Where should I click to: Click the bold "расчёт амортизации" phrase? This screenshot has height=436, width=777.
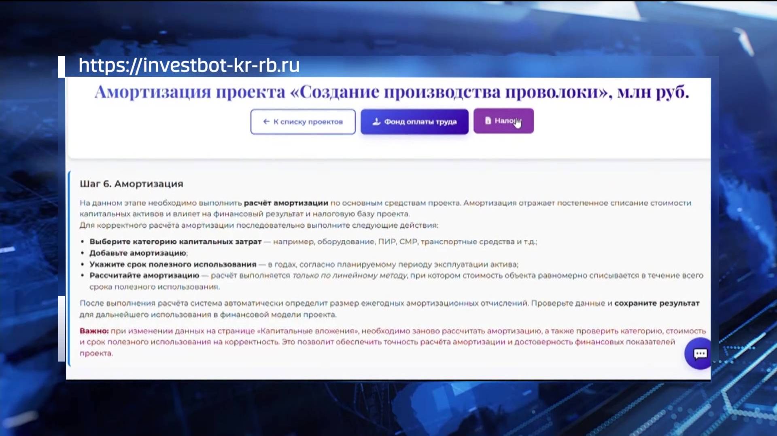[286, 203]
